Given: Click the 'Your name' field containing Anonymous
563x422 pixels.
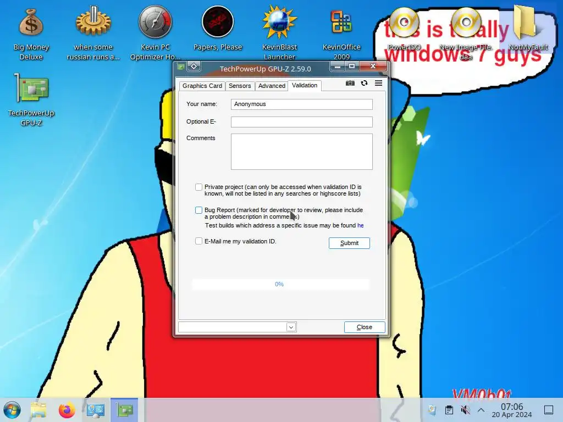Looking at the screenshot, I should (302, 104).
